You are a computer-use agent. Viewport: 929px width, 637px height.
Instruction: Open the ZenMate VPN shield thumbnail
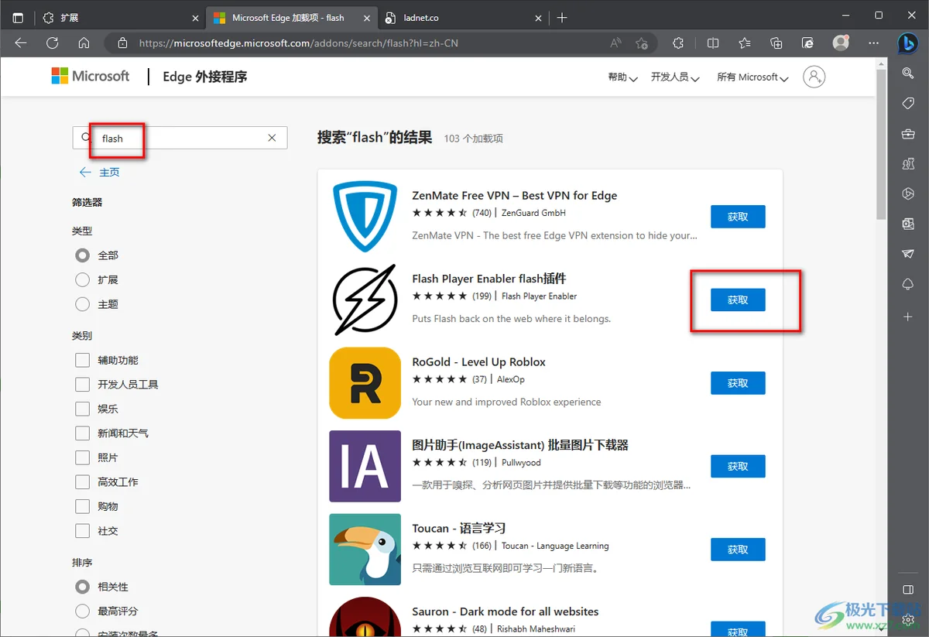[365, 217]
